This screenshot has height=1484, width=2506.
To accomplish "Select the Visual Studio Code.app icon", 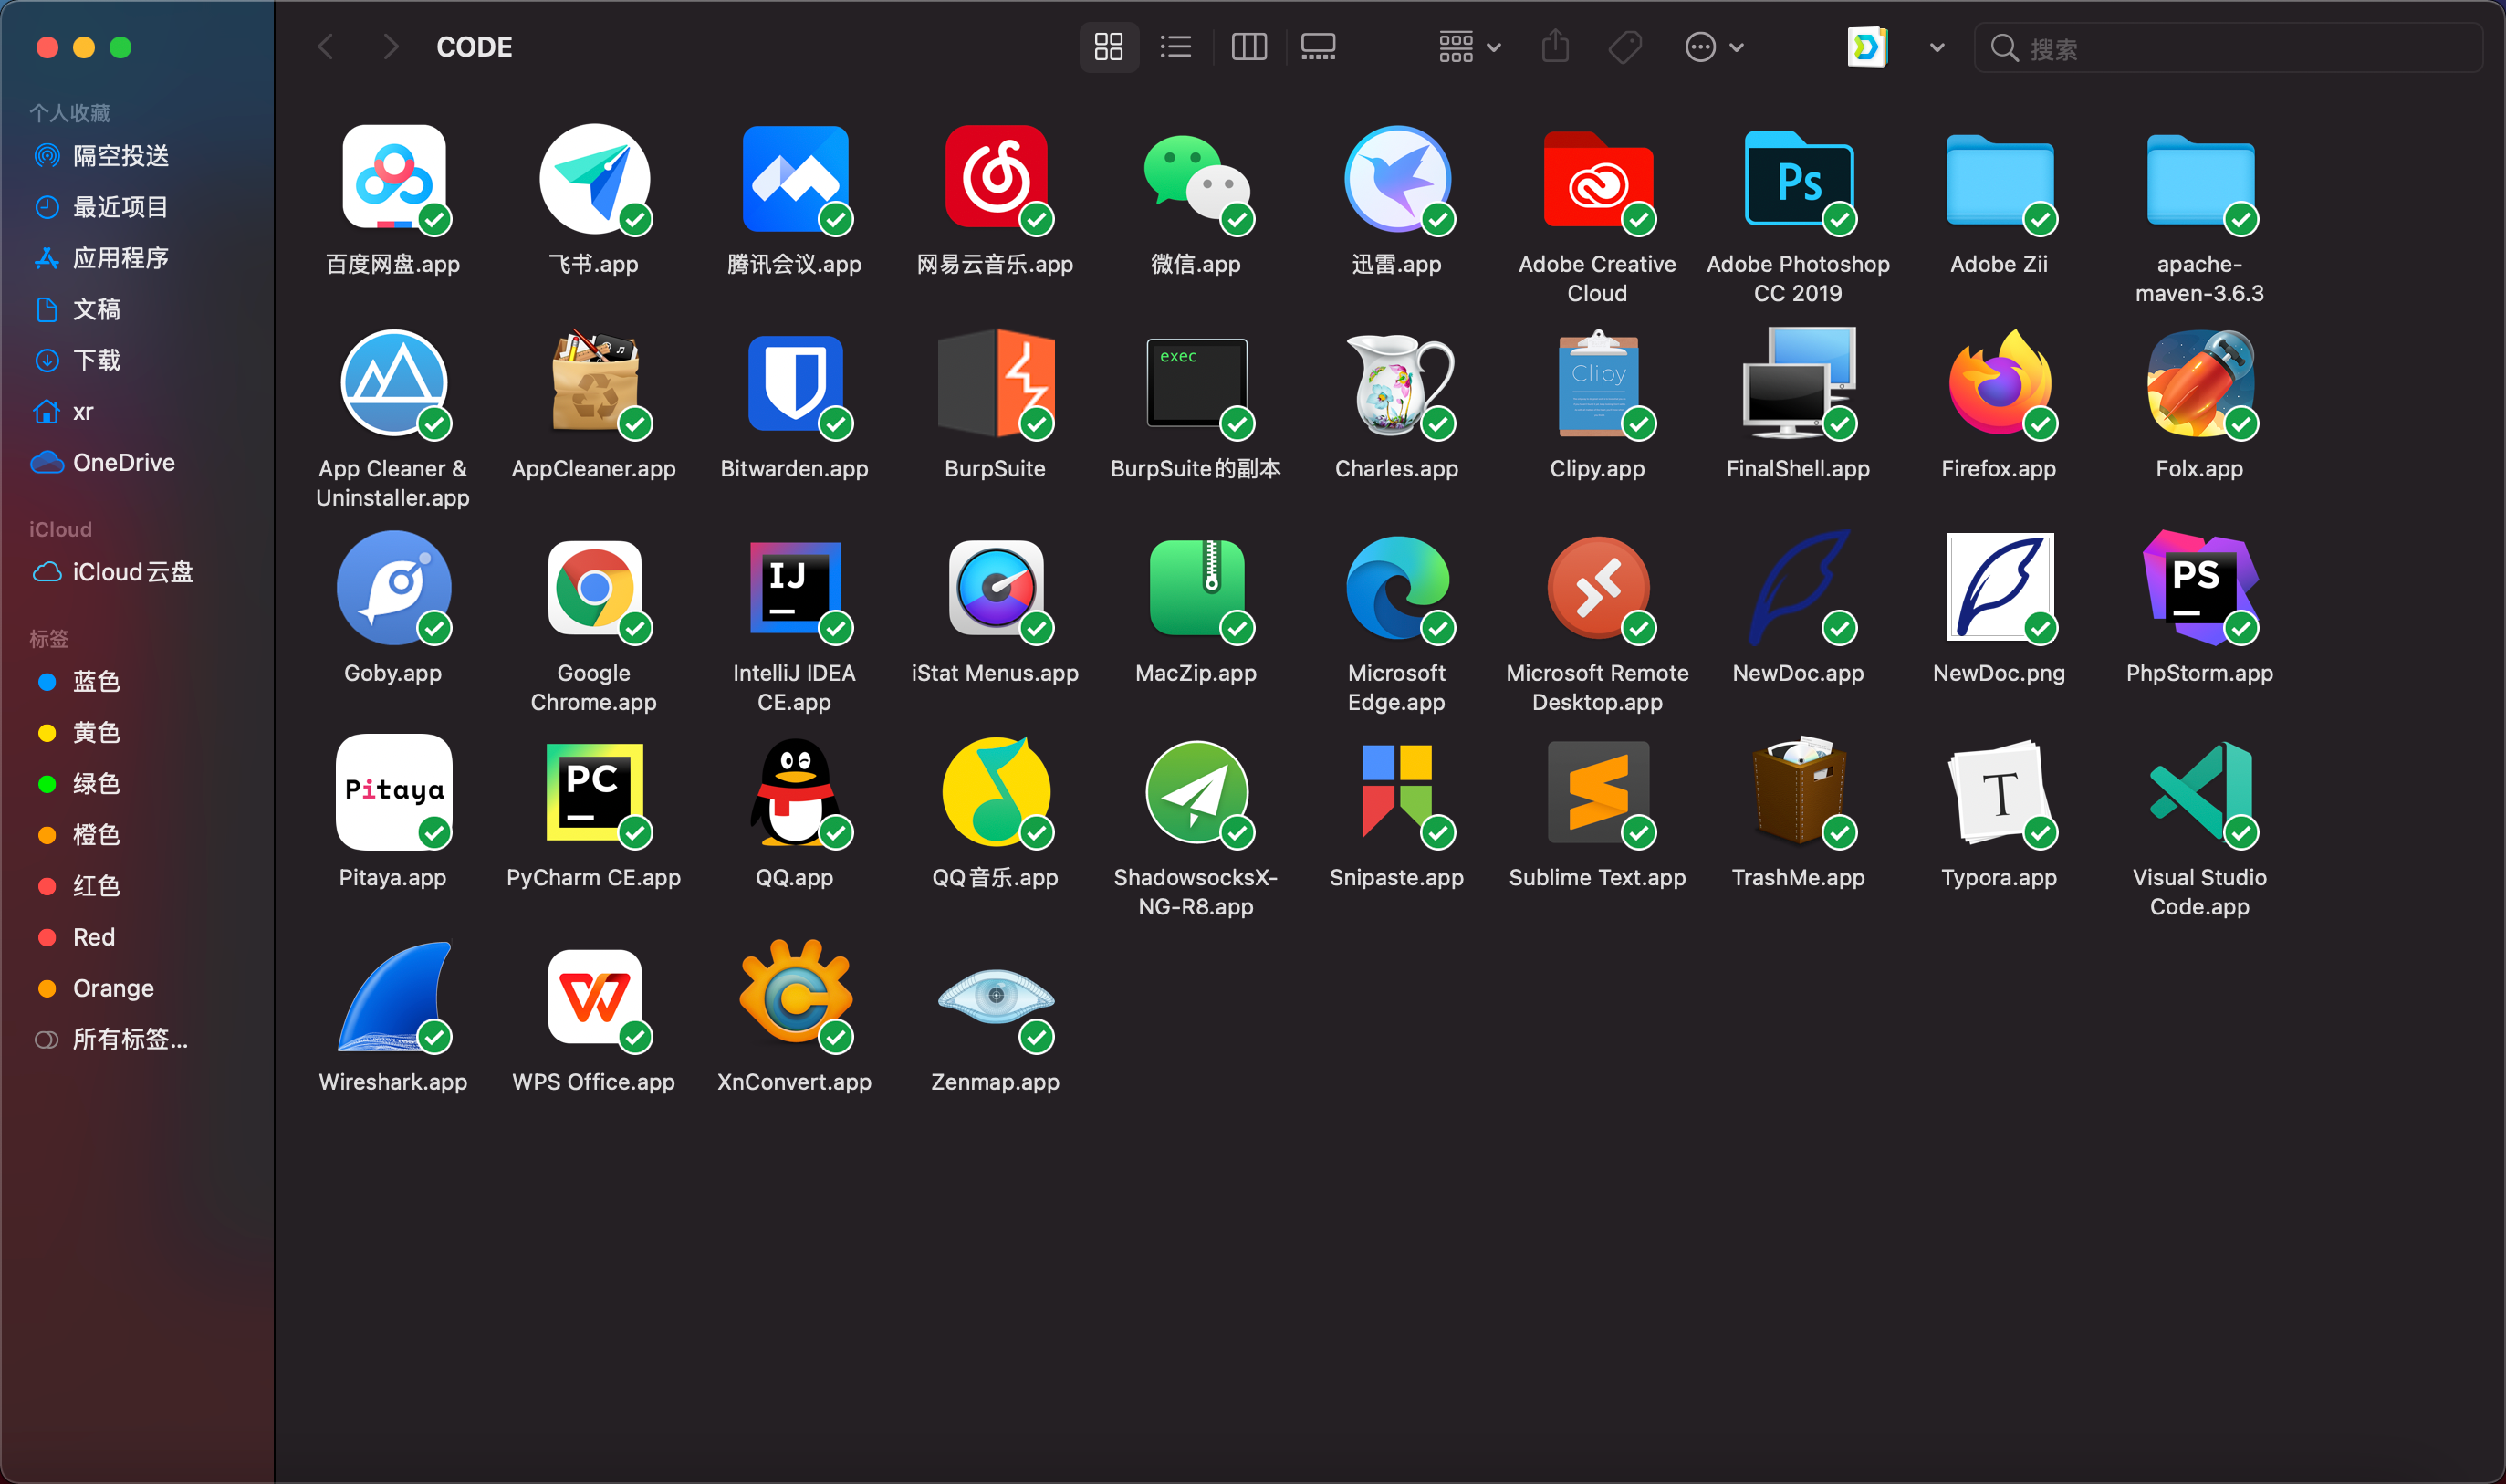I will tap(2200, 793).
